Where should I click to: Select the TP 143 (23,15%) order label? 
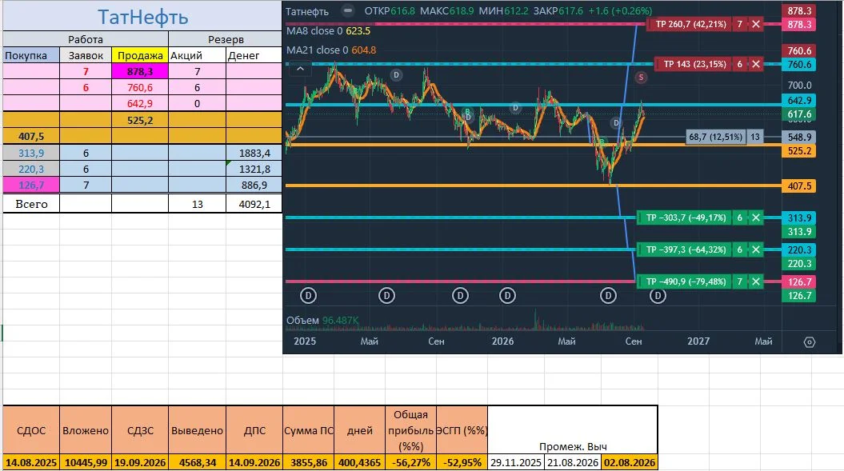click(694, 64)
